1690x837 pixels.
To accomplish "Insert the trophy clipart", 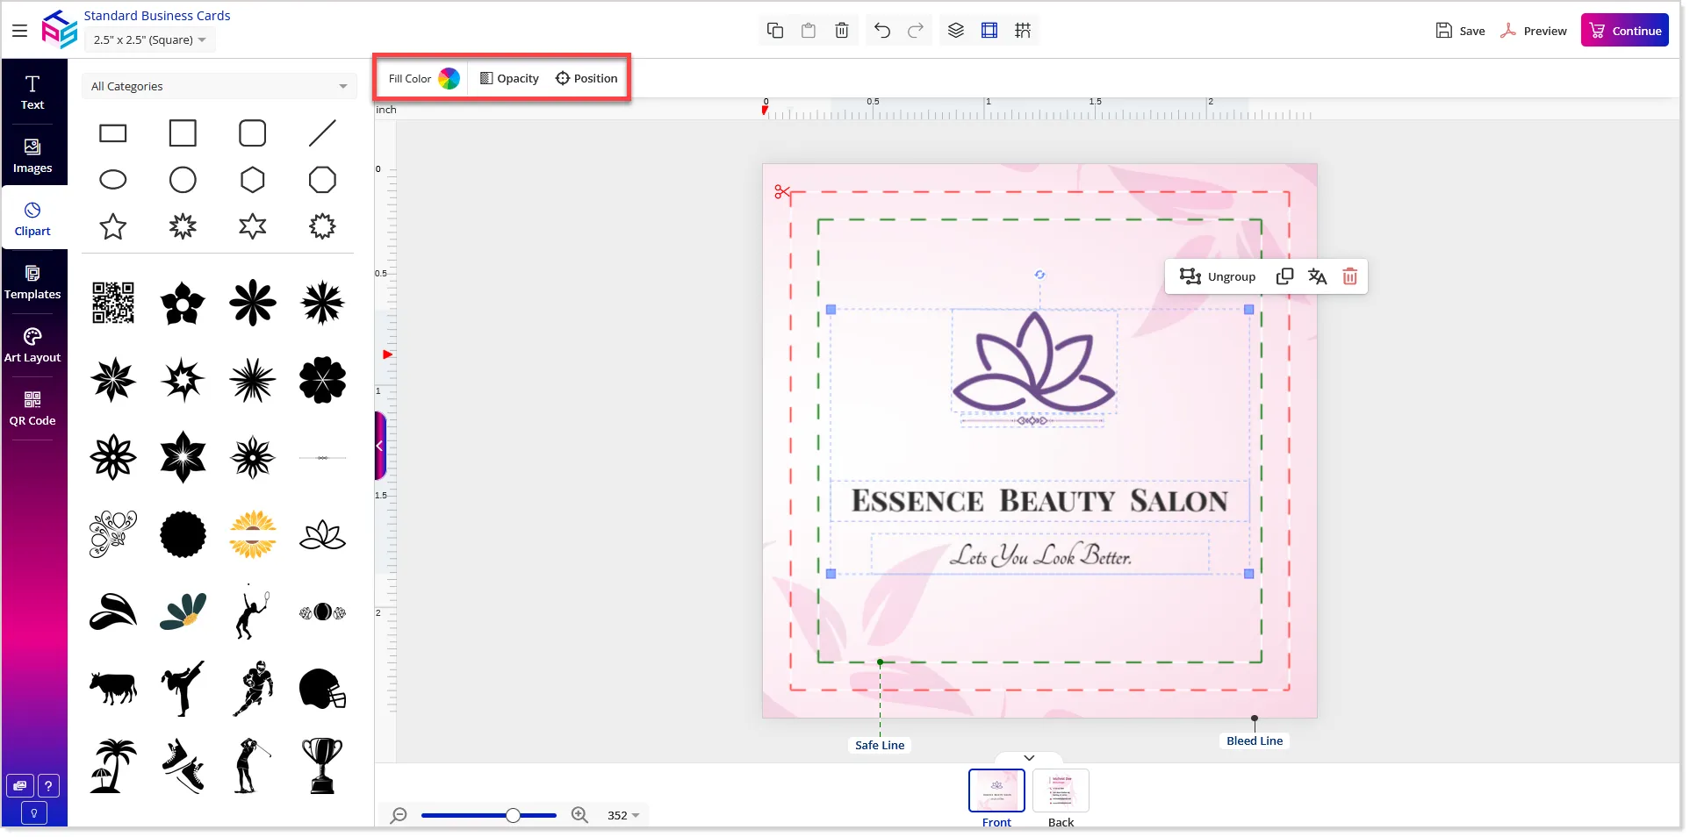I will coord(323,765).
